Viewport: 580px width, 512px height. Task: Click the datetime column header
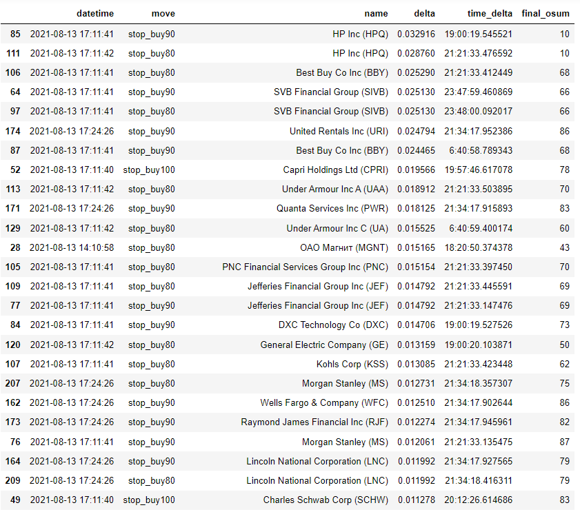pyautogui.click(x=95, y=14)
